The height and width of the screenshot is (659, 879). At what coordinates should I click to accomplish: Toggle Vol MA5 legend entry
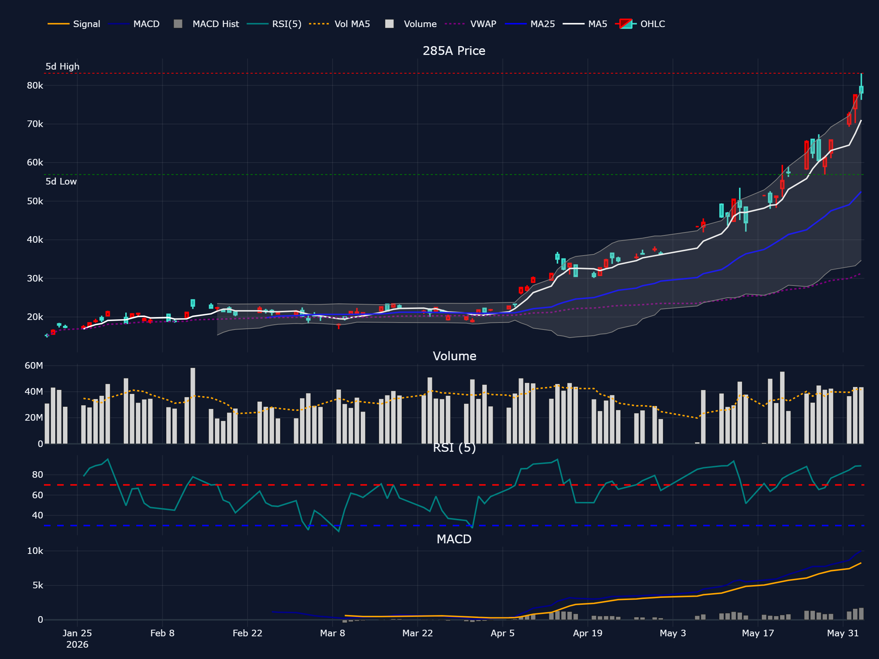[340, 24]
